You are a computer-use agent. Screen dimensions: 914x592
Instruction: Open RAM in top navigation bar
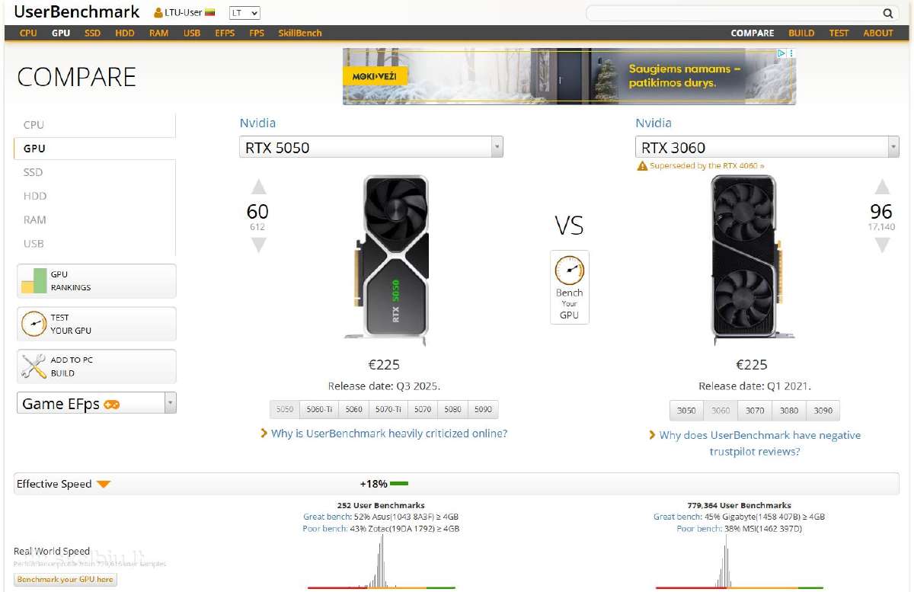pyautogui.click(x=158, y=33)
